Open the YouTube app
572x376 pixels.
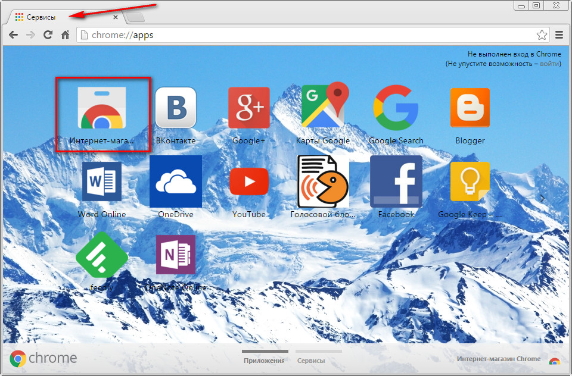[249, 181]
